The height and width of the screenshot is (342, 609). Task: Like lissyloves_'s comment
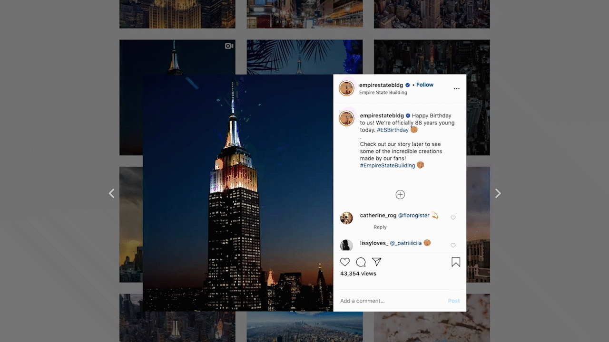click(453, 245)
